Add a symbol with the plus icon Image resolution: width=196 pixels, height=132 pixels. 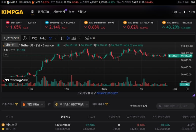pos(25,38)
